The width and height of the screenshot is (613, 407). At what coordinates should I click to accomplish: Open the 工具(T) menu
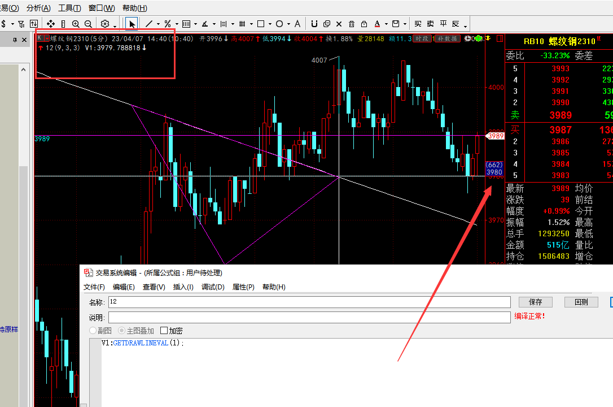tap(69, 8)
